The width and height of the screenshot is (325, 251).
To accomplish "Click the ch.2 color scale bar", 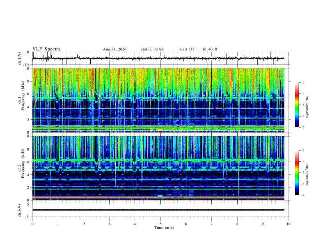I will pos(297,173).
